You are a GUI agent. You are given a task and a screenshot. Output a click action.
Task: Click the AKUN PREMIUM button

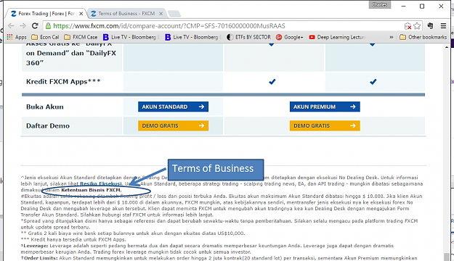click(x=325, y=107)
